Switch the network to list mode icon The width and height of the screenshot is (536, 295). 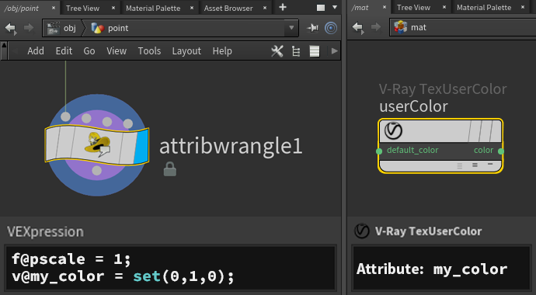point(315,51)
